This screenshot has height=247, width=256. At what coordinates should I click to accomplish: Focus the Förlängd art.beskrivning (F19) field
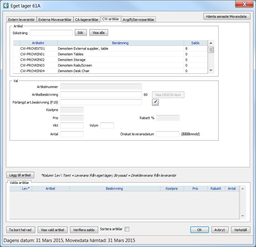pos(101,102)
